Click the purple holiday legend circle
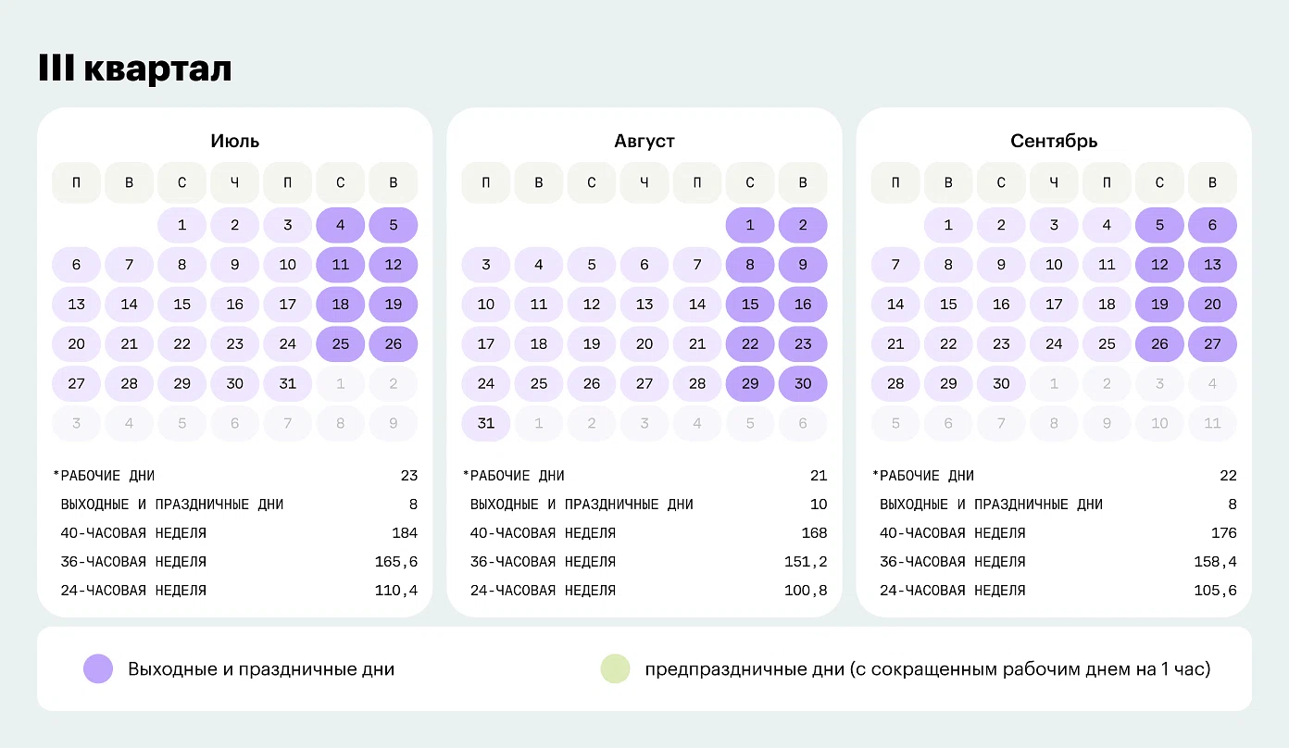This screenshot has height=748, width=1289. coord(98,668)
